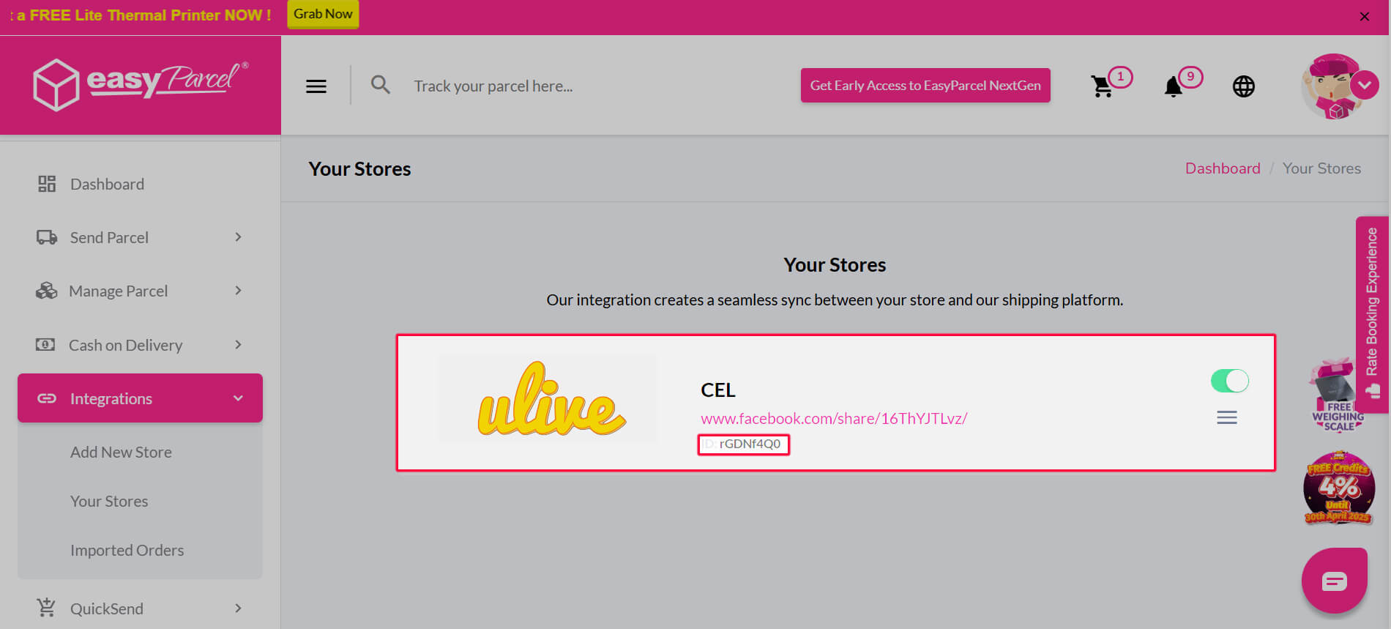This screenshot has width=1391, height=629.
Task: Select the Integrations menu item
Action: tap(140, 398)
